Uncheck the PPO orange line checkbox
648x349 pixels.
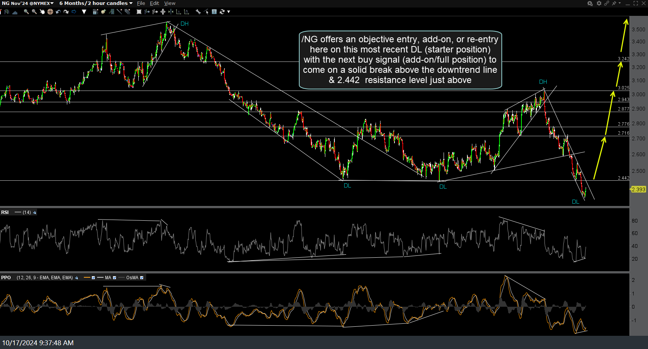coord(93,278)
